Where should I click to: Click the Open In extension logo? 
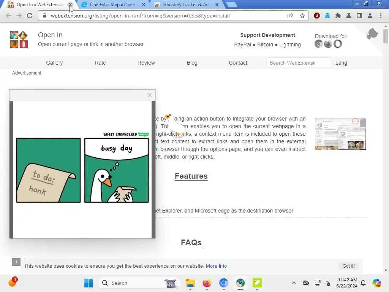[x=19, y=40]
